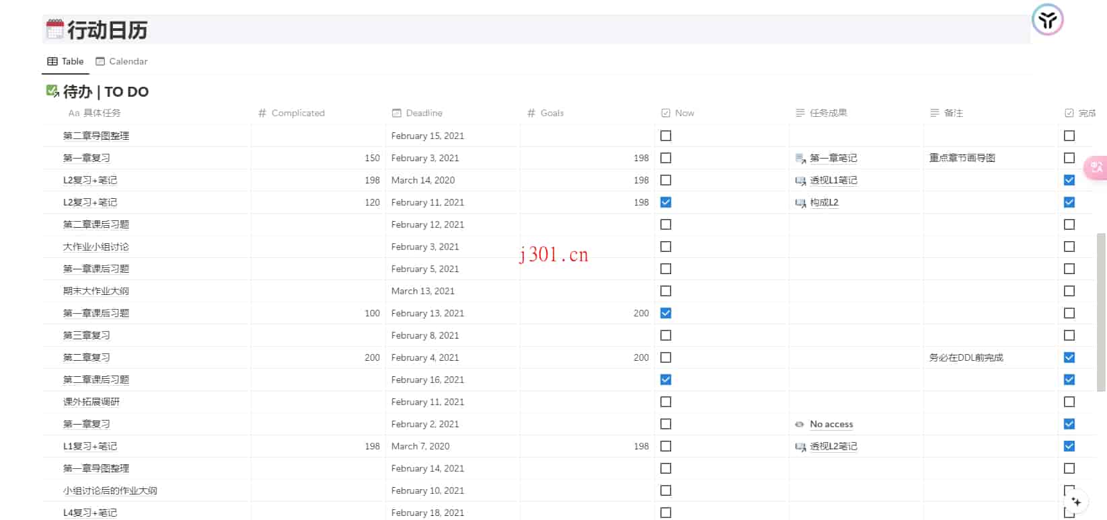
Task: Uncheck 完成 box for L1复习+笔记 row
Action: 1069,446
